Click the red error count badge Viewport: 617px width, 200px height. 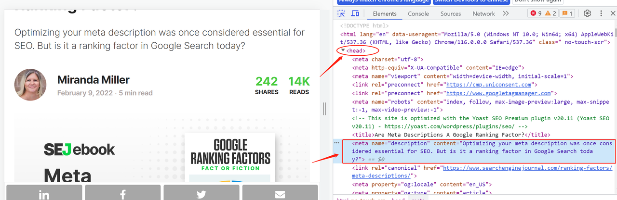coord(536,13)
